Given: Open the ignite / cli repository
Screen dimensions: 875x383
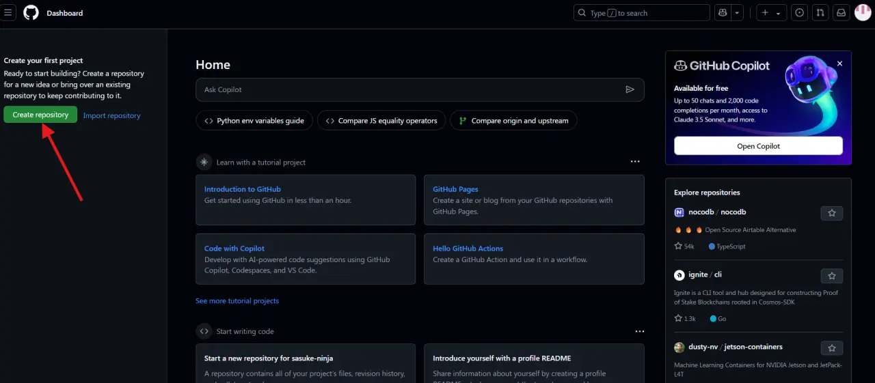Looking at the screenshot, I should pos(705,274).
